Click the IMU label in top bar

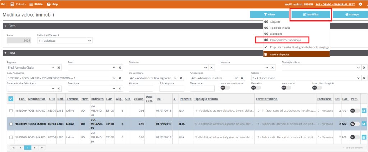pyautogui.click(x=4, y=4)
